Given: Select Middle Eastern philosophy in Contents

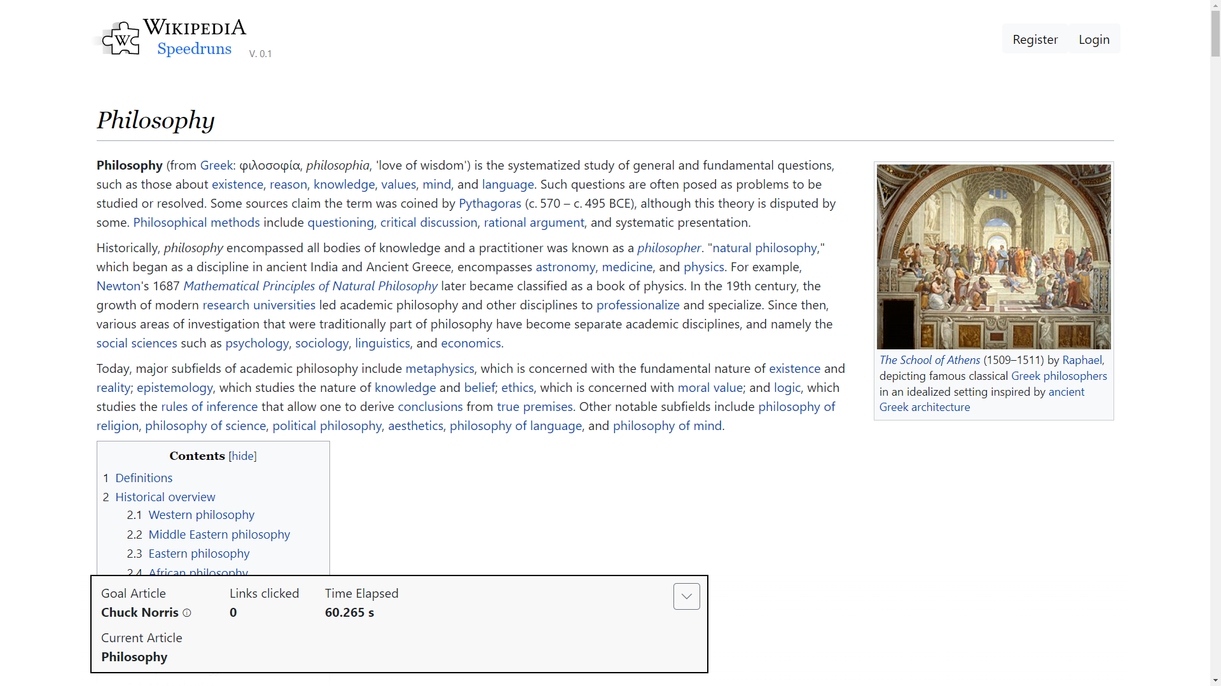Looking at the screenshot, I should (219, 534).
